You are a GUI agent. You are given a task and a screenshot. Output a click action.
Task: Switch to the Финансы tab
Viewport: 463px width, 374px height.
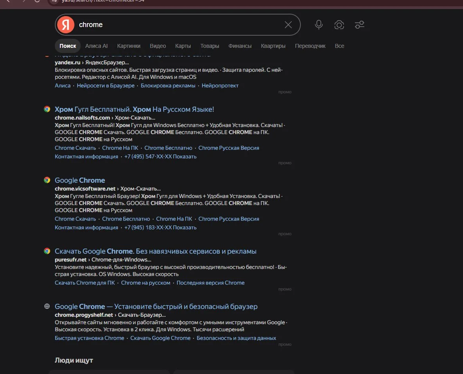tap(240, 46)
